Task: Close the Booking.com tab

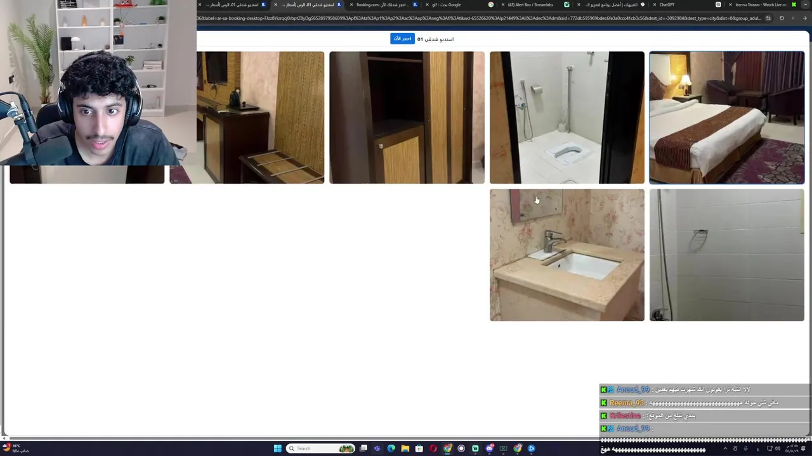Action: click(x=351, y=4)
